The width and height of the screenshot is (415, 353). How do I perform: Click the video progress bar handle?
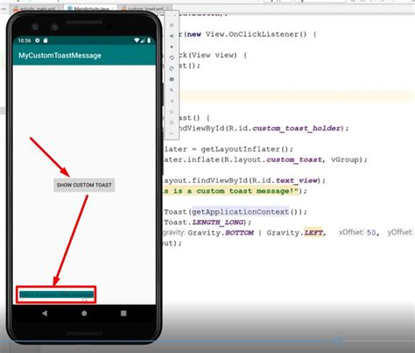point(337,341)
